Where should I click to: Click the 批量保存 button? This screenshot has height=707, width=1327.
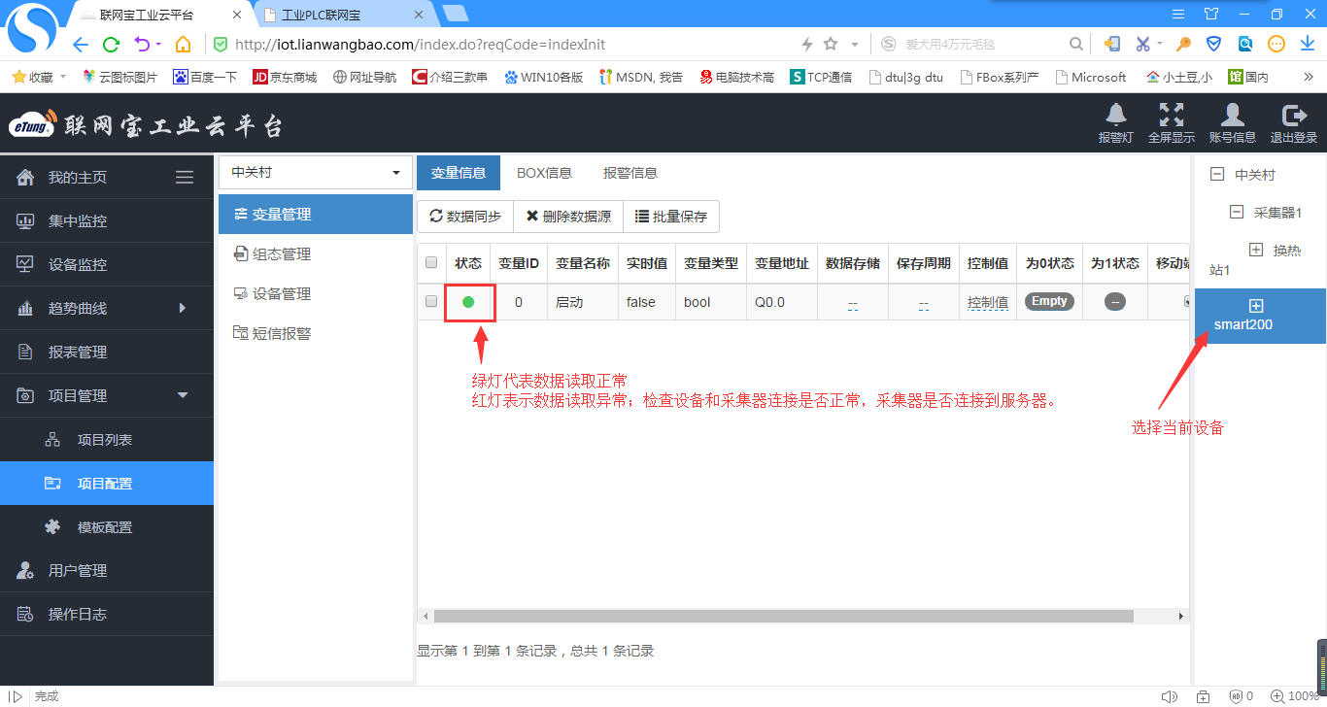click(671, 217)
